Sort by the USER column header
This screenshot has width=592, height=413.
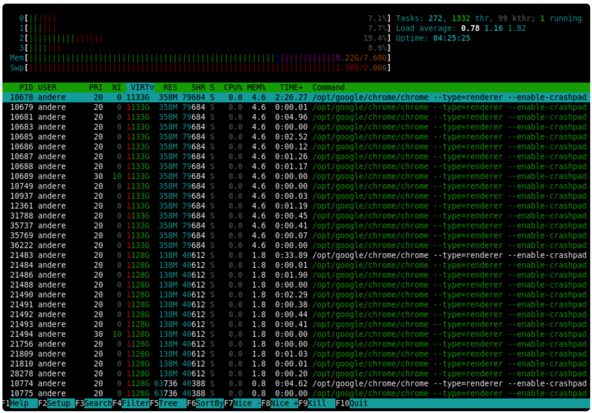coord(47,88)
